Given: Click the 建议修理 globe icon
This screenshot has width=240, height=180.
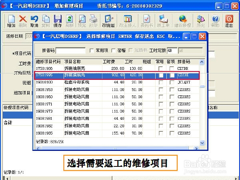Looking at the screenshot, I should [183, 21].
